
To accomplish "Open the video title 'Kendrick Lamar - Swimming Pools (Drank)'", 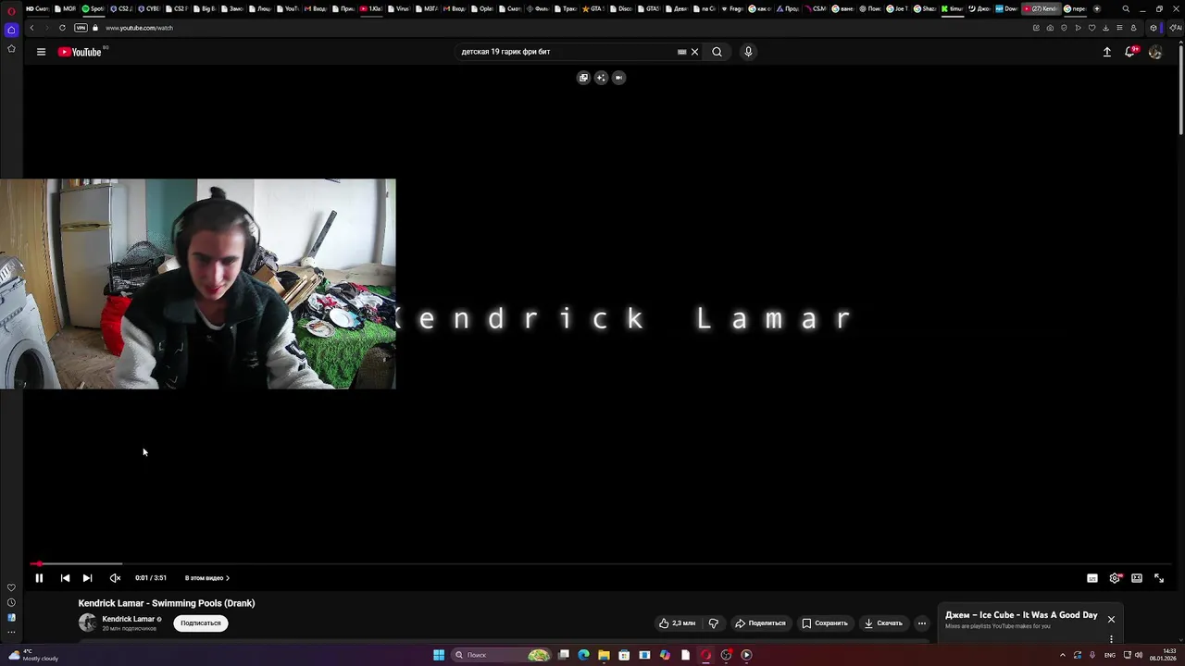I will 167,603.
